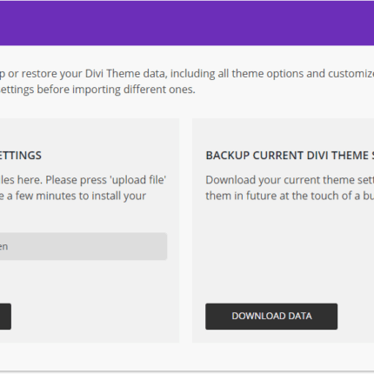374x374 pixels.
Task: Click the 'ETTINGS' heading in the import card
Action: pos(21,156)
